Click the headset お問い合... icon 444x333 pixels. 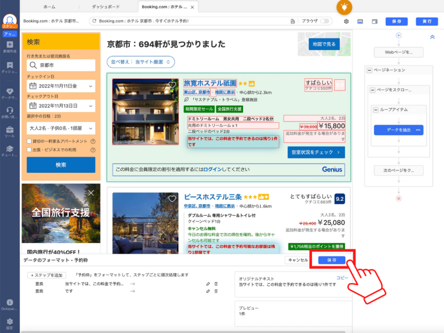(x=9, y=113)
